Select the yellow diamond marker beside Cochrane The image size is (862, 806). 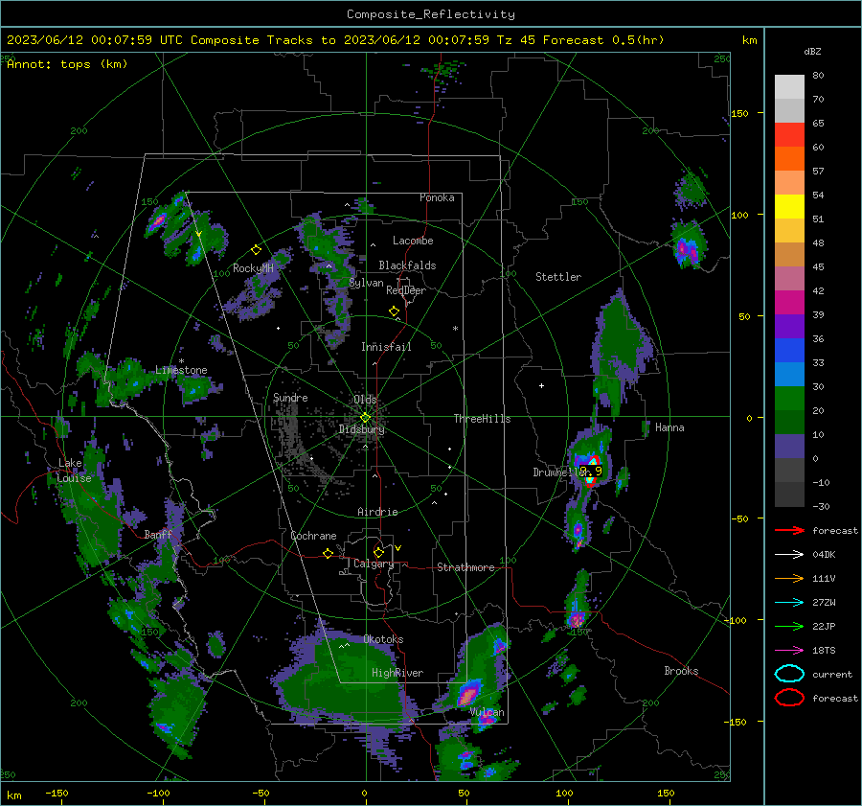(328, 553)
